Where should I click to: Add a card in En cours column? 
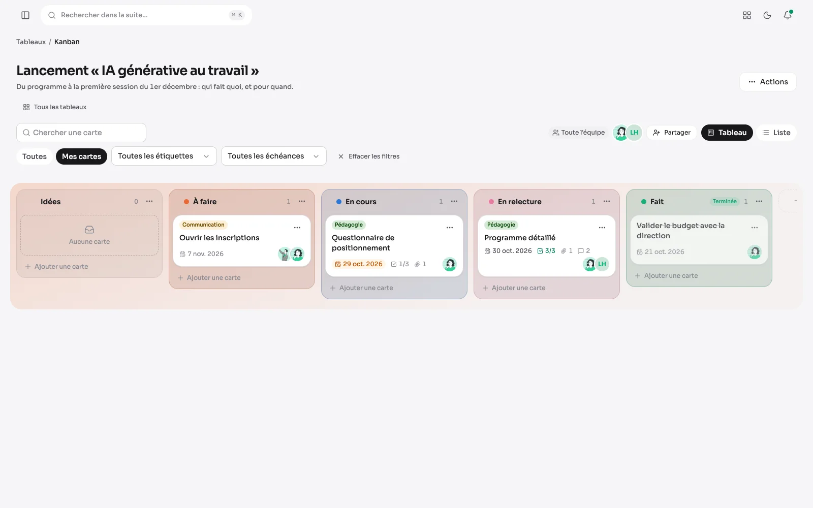tap(361, 288)
